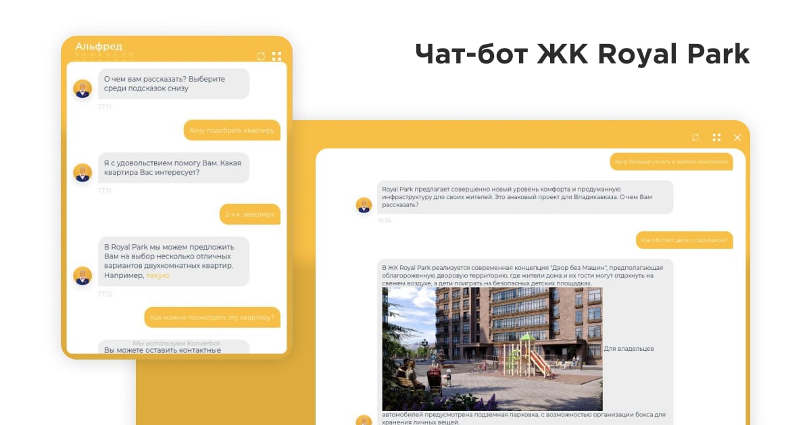Open the grid menu icon in the Альфред widget
This screenshot has height=425, width=811.
pos(276,56)
